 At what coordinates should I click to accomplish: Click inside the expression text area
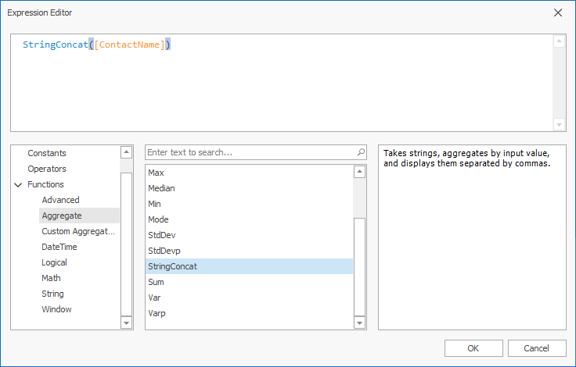[282, 86]
